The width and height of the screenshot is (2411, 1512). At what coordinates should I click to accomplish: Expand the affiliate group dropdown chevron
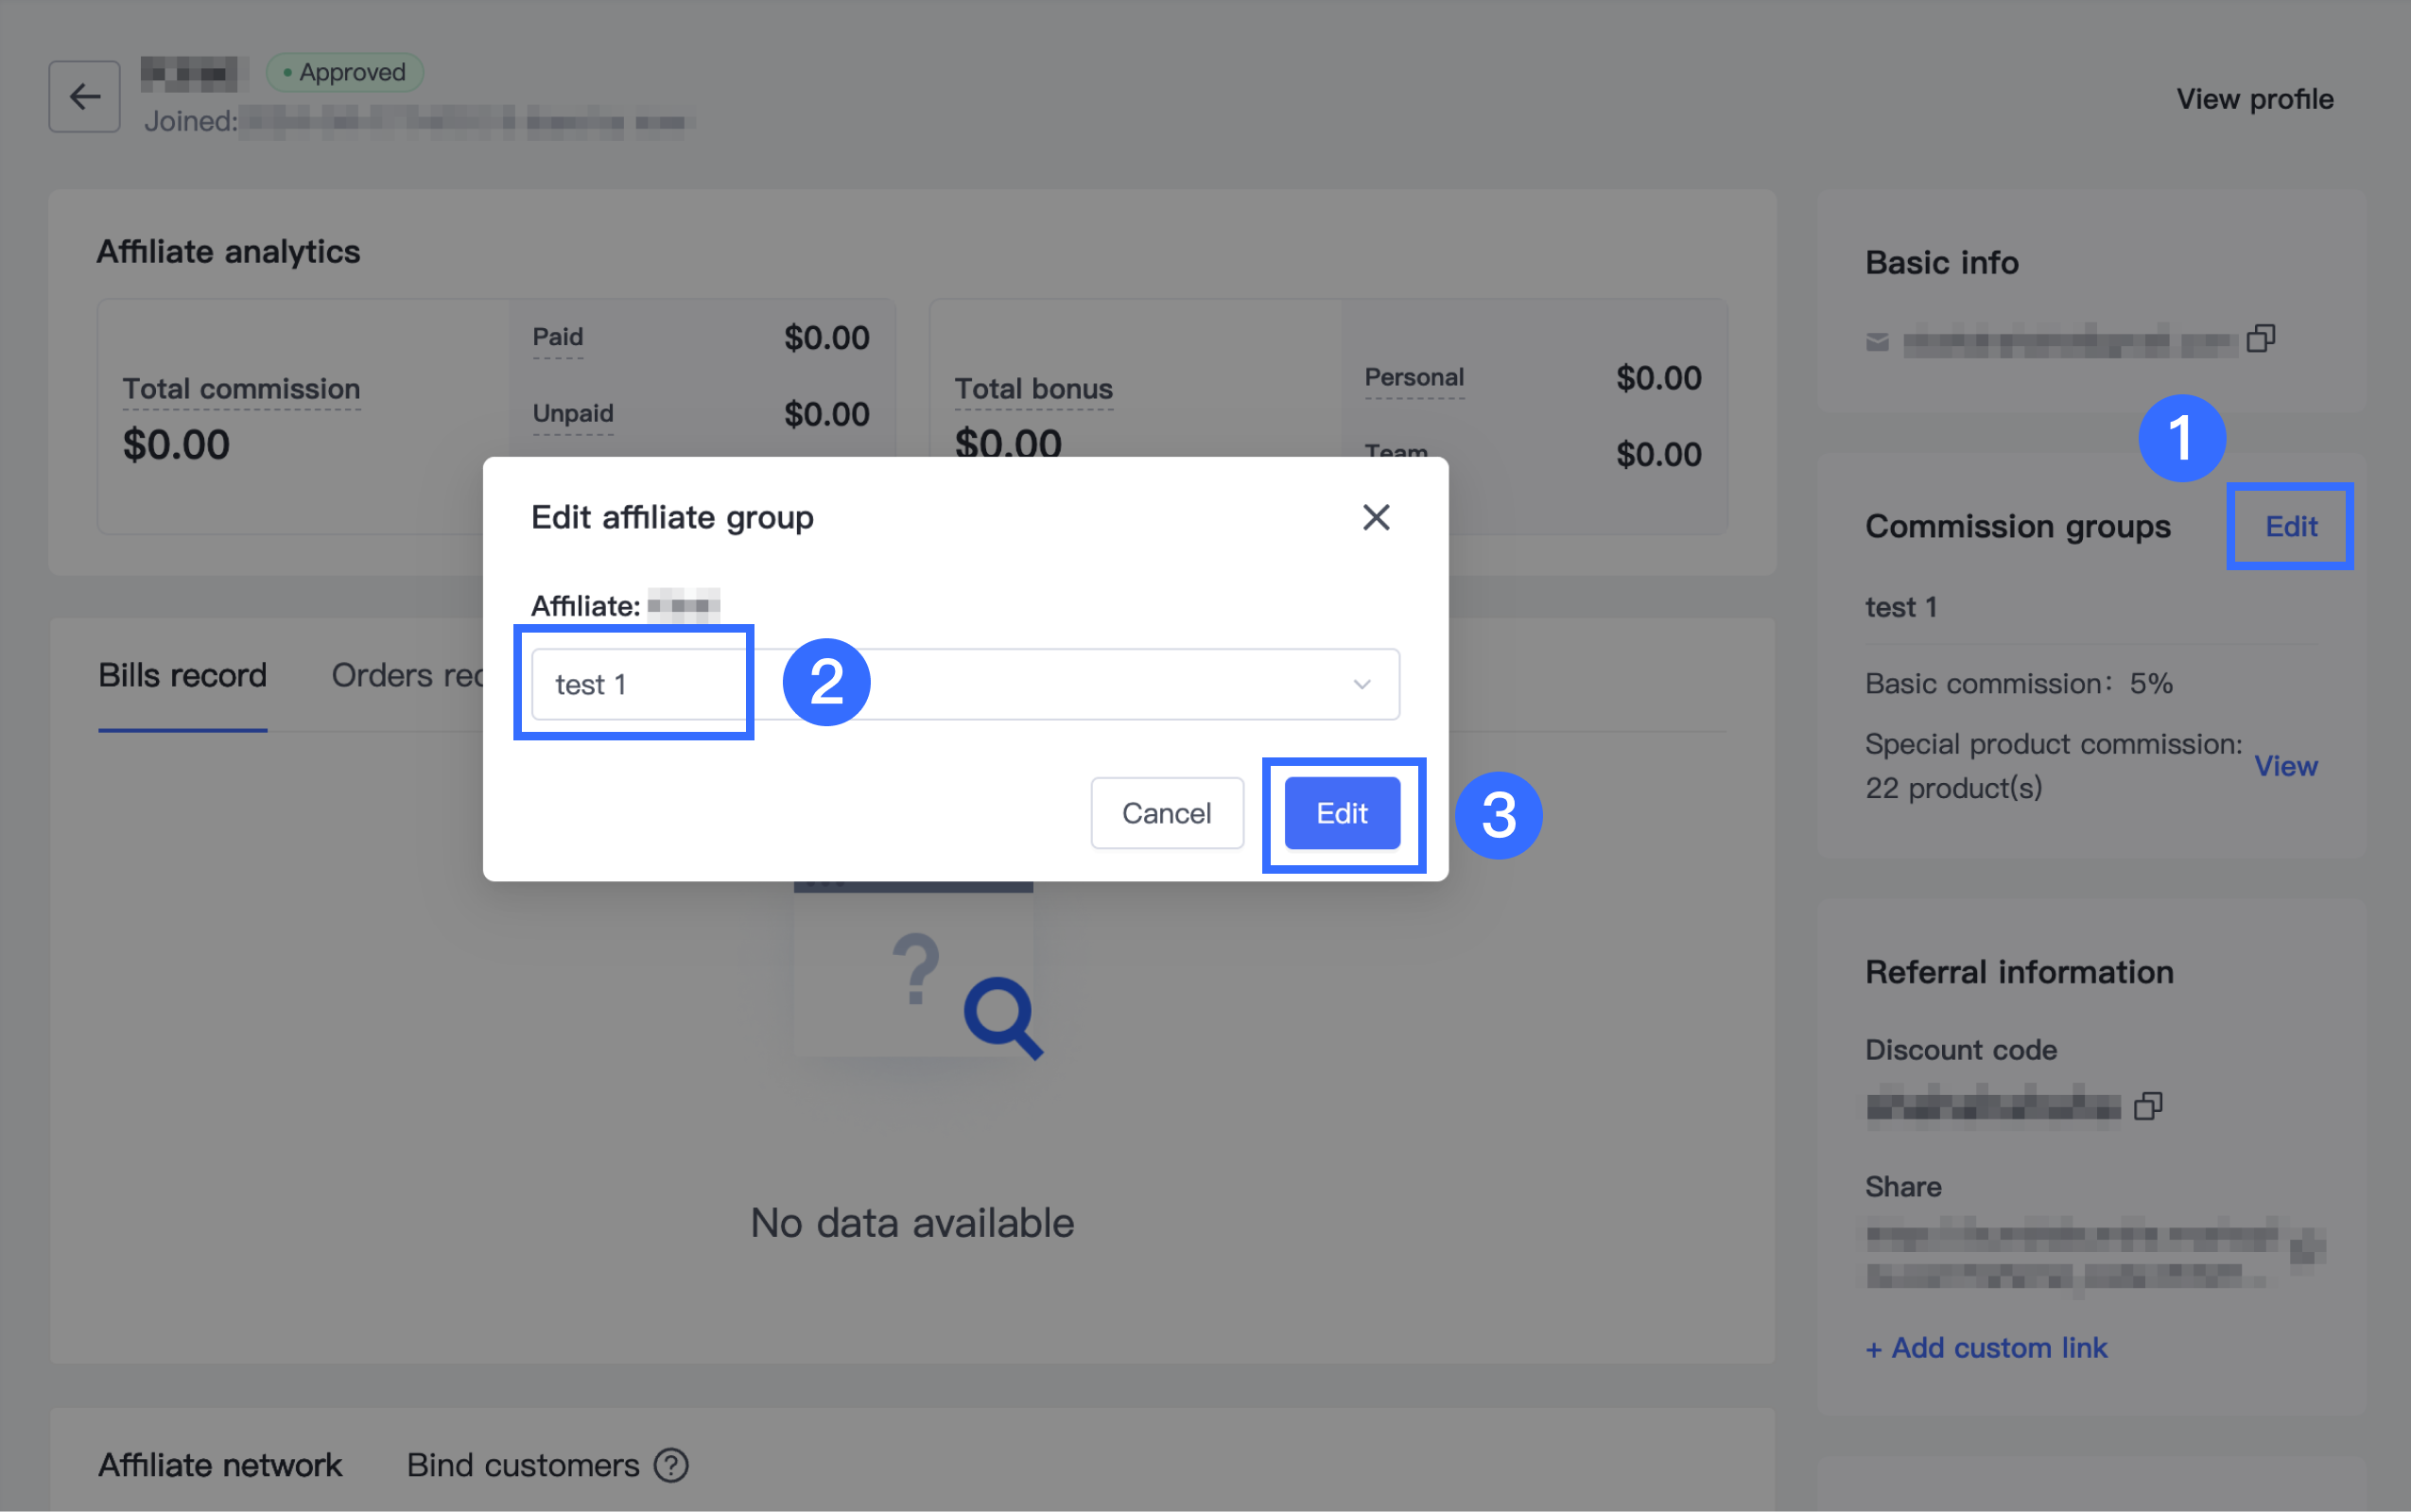click(x=1361, y=684)
